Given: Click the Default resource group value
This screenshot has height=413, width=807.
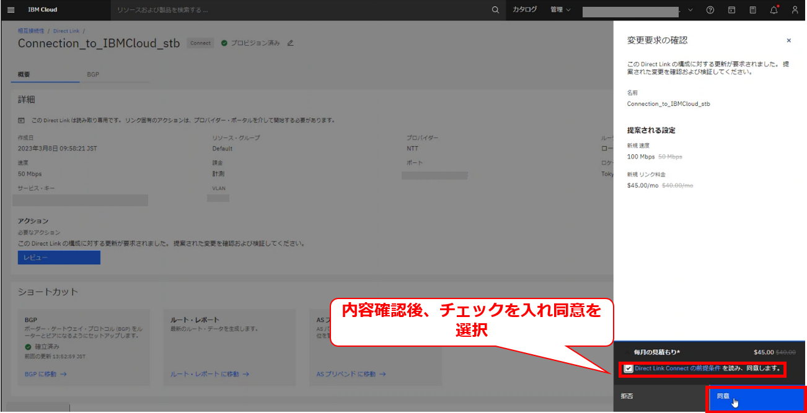Looking at the screenshot, I should tap(223, 149).
